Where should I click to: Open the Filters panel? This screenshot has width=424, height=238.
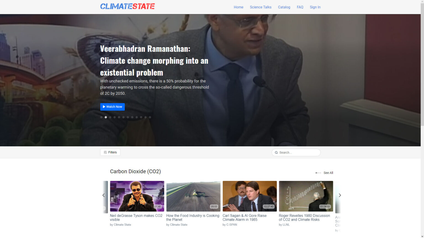click(110, 152)
